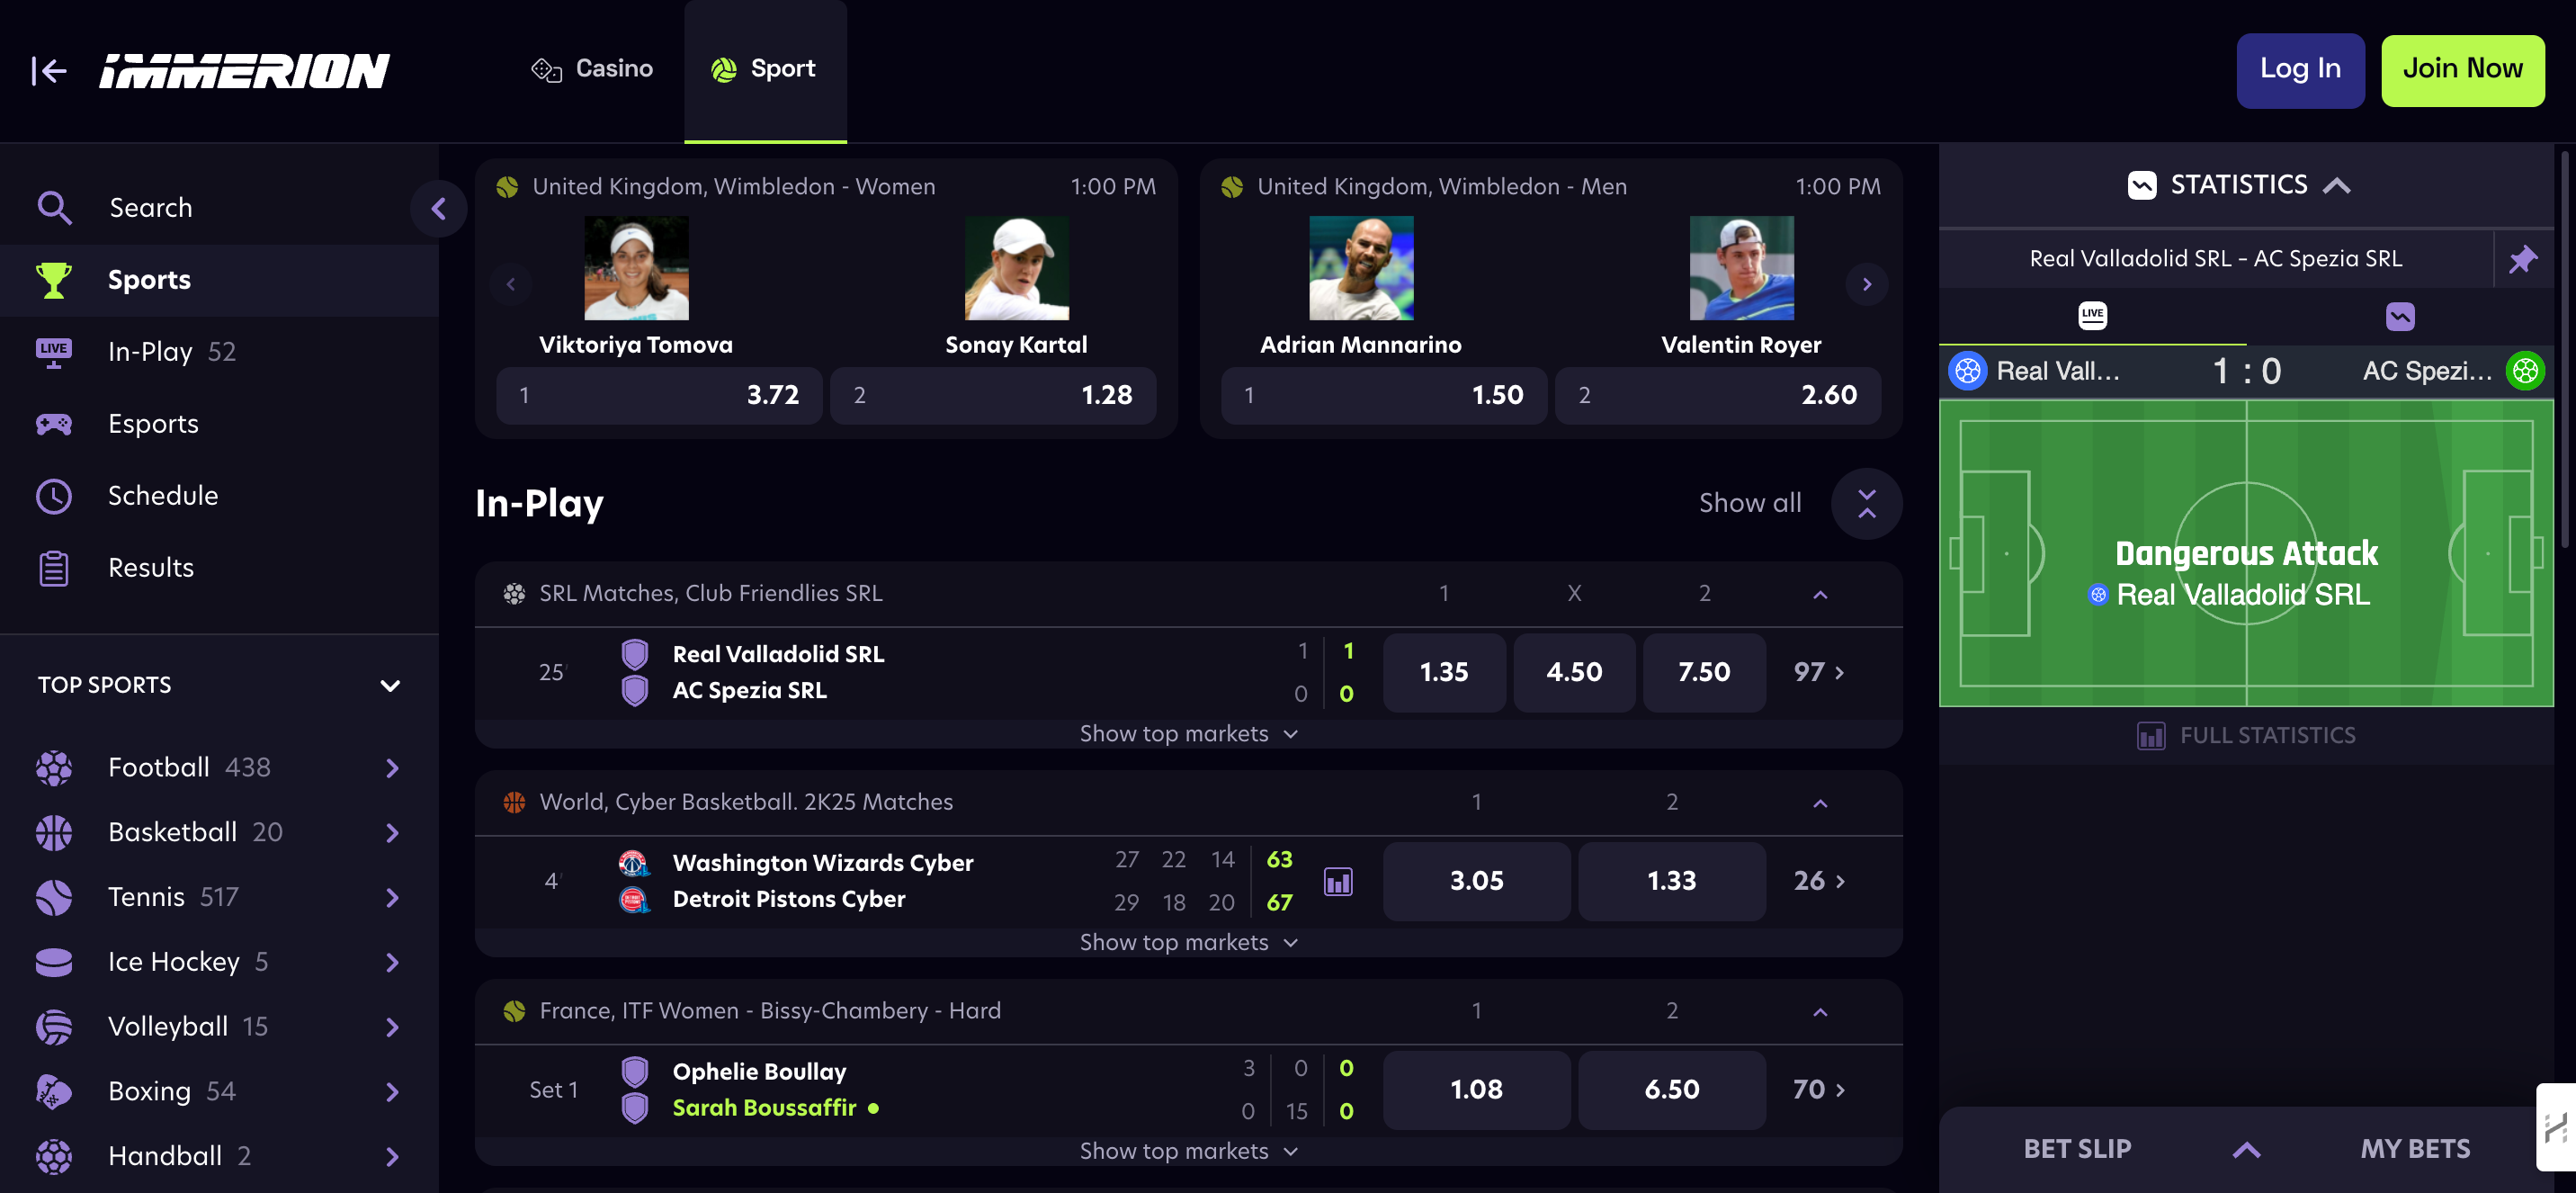Click Show all in the In-Play section
Image resolution: width=2576 pixels, height=1193 pixels.
point(1750,503)
